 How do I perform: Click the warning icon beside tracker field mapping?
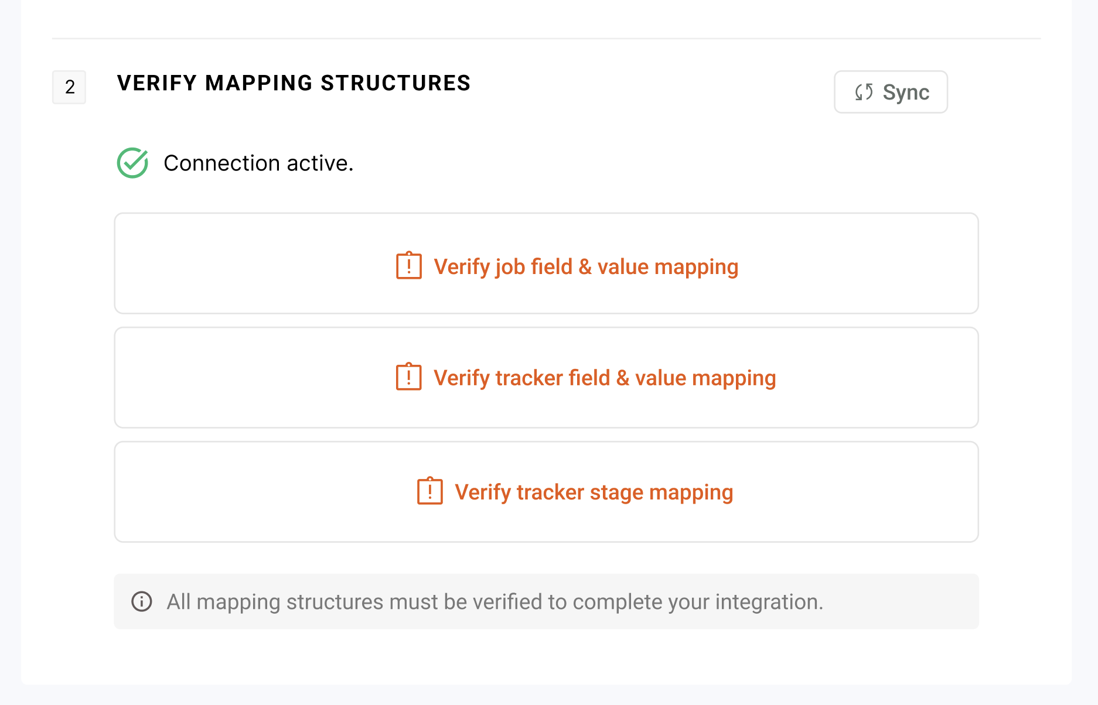pyautogui.click(x=409, y=377)
